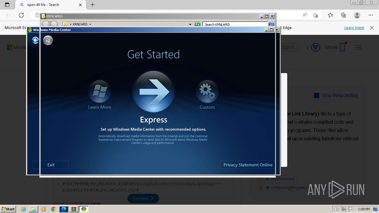Switch to Microsoft Edge taskbar button

[x=64, y=209]
